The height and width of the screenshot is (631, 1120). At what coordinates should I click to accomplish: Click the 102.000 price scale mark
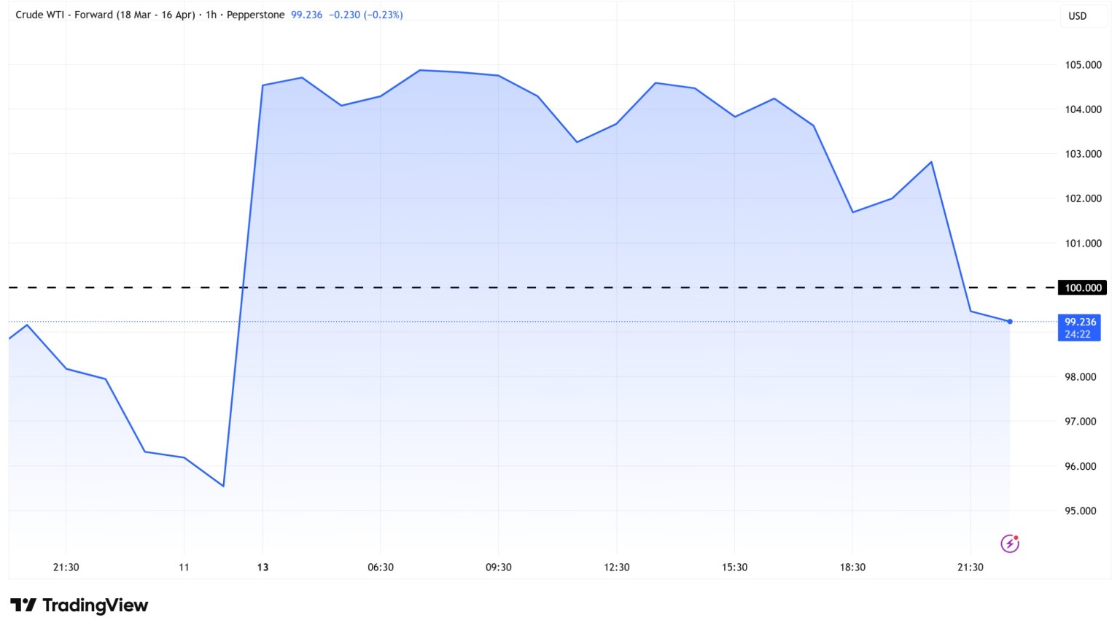click(1083, 198)
